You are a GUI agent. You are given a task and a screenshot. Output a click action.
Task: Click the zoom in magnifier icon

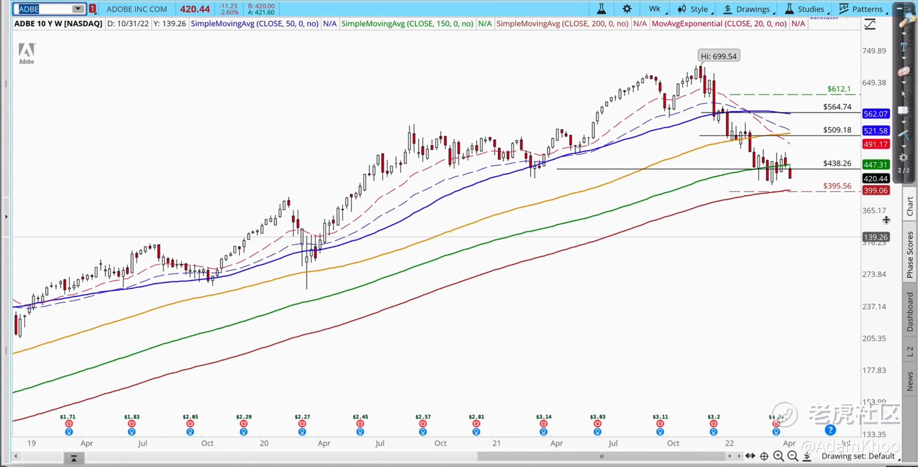click(778, 456)
